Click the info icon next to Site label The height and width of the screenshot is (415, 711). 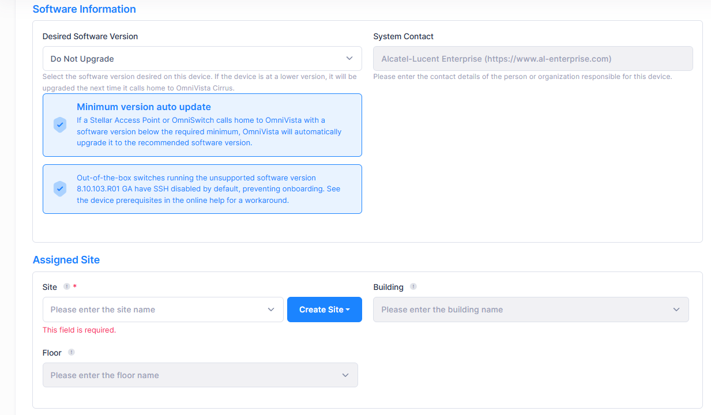click(66, 286)
